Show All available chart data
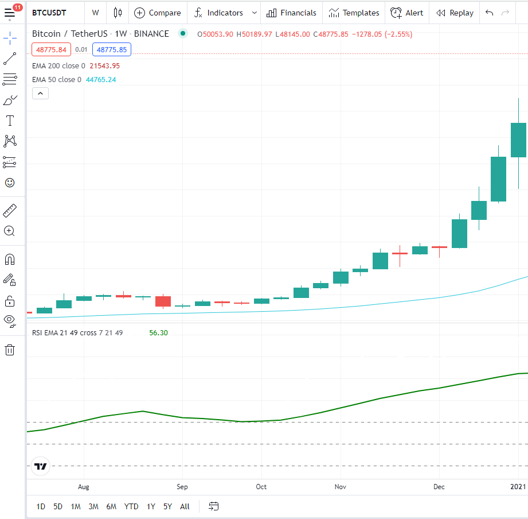The height and width of the screenshot is (519, 528). (x=185, y=506)
